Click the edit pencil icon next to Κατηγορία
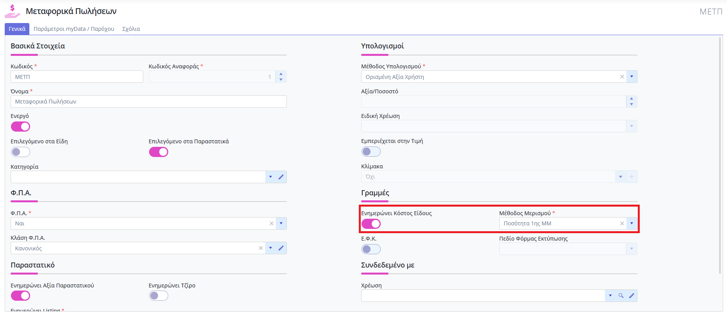 281,177
